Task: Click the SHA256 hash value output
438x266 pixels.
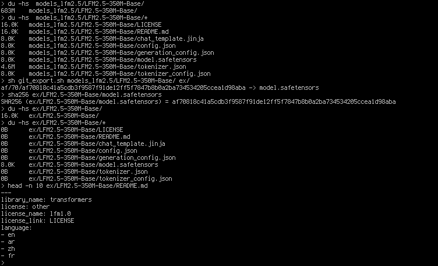Action: [x=284, y=101]
